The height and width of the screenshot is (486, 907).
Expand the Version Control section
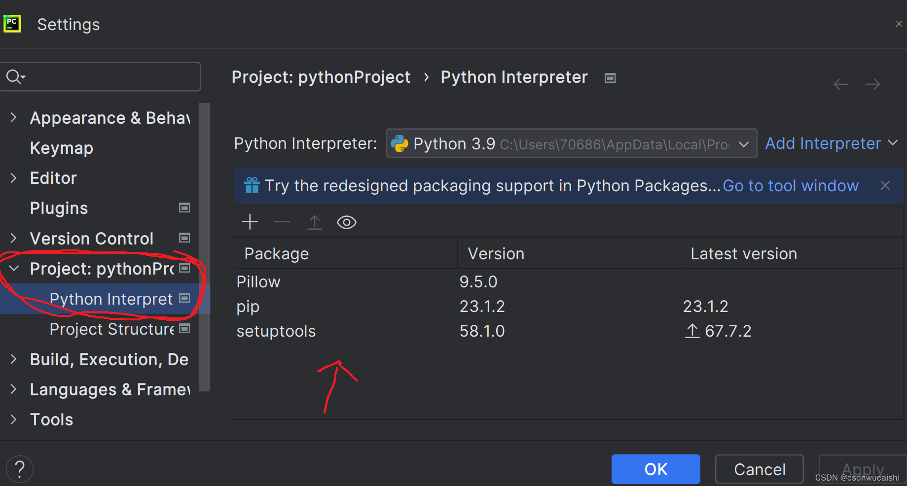(x=14, y=239)
